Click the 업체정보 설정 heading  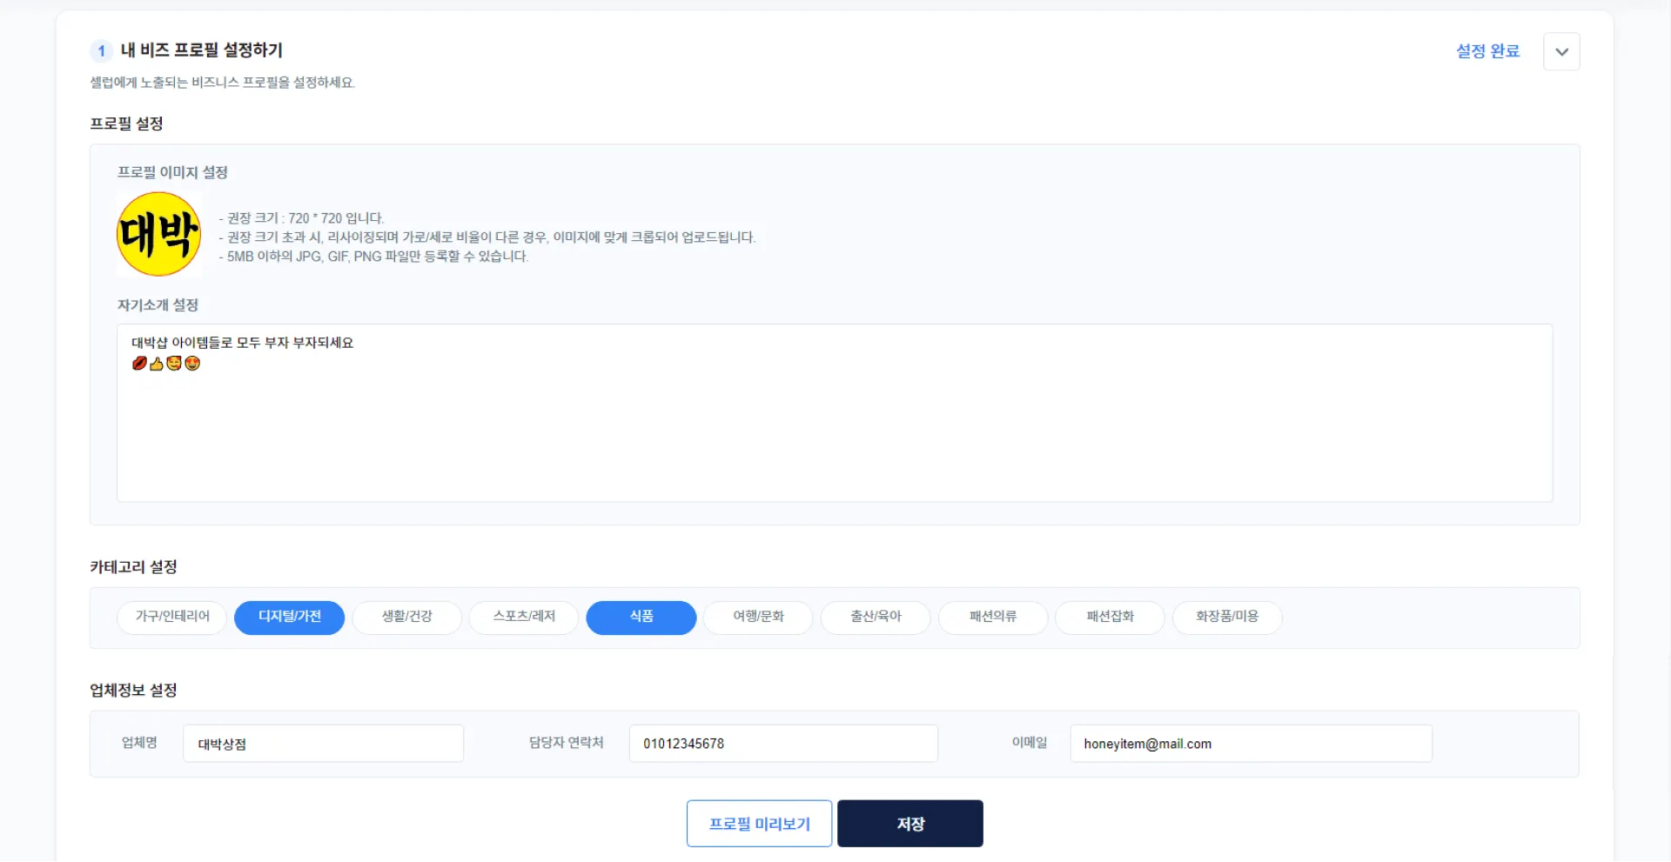pyautogui.click(x=133, y=691)
